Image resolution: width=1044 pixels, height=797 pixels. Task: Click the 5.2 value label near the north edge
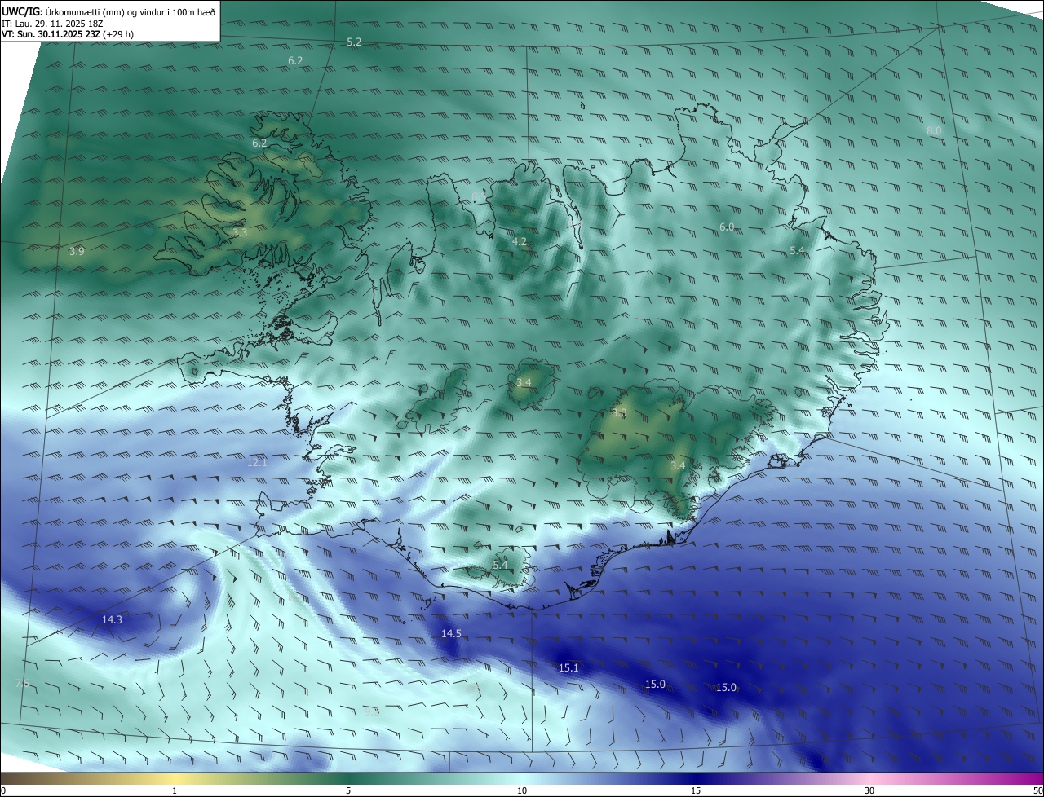click(x=354, y=42)
